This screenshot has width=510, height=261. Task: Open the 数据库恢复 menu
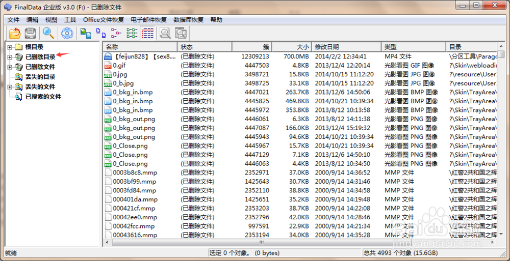[x=189, y=20]
